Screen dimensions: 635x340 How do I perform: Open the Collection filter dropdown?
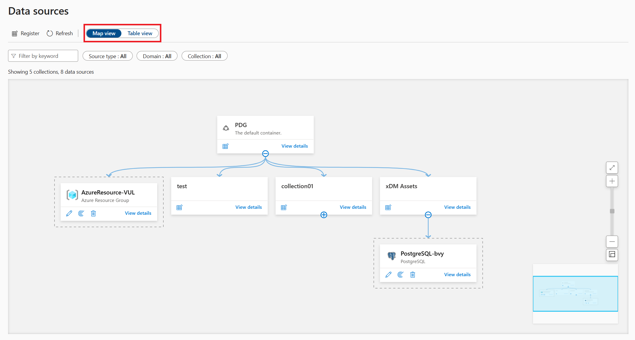[x=204, y=56]
